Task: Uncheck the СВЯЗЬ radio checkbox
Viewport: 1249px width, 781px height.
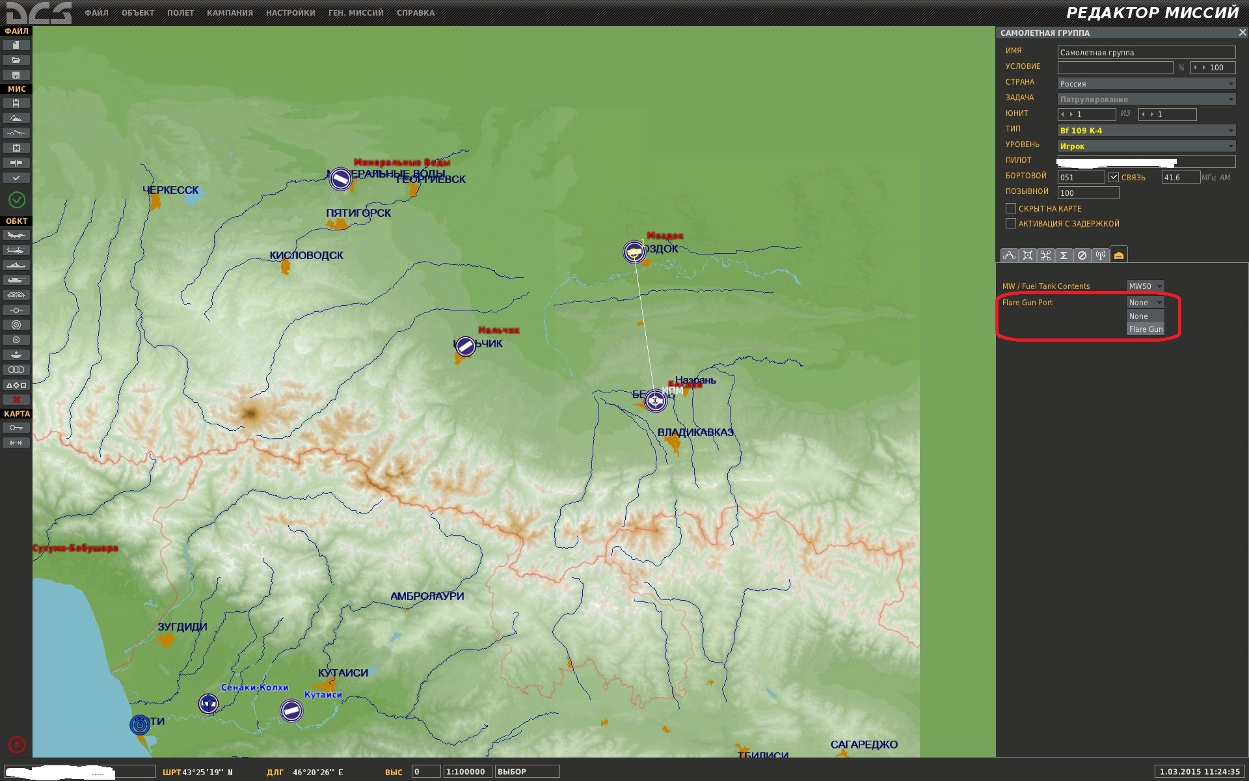Action: [1114, 177]
